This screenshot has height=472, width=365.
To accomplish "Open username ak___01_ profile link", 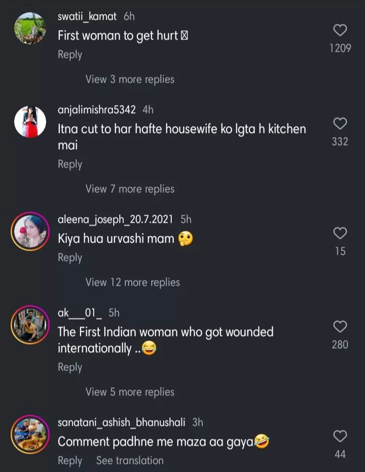I will click(80, 313).
